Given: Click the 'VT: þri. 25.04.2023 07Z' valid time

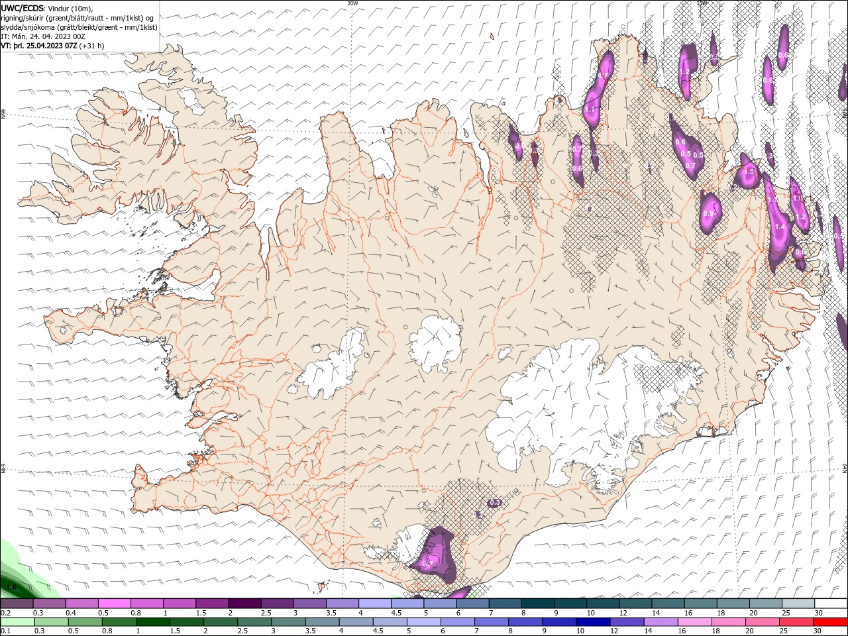Looking at the screenshot, I should tap(39, 46).
